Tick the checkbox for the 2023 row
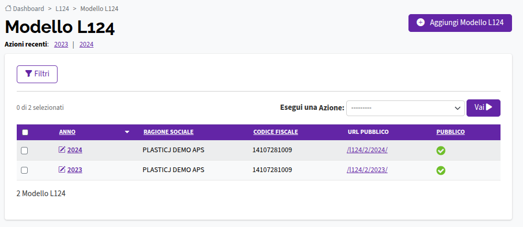This screenshot has width=523, height=227. [25, 171]
